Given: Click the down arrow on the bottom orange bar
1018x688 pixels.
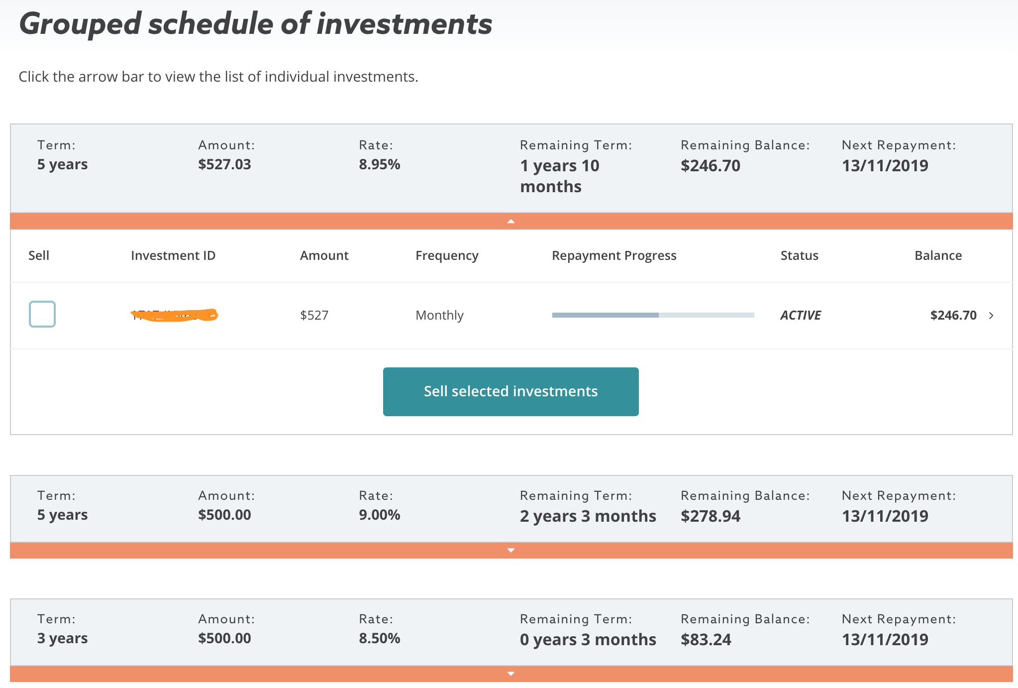Looking at the screenshot, I should click(x=510, y=673).
